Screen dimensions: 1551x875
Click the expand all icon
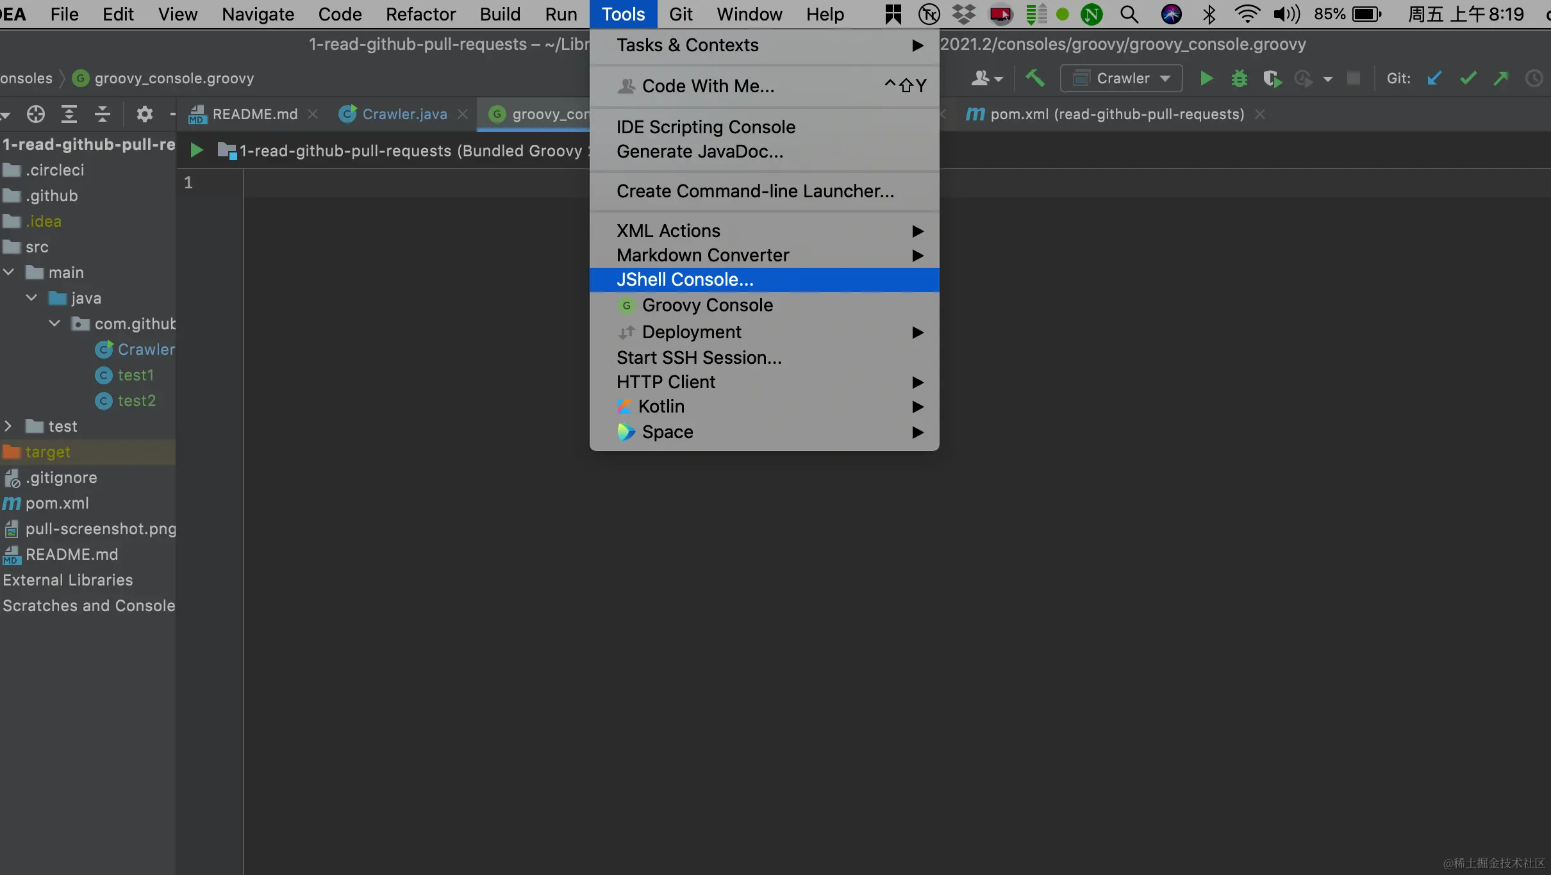tap(69, 114)
